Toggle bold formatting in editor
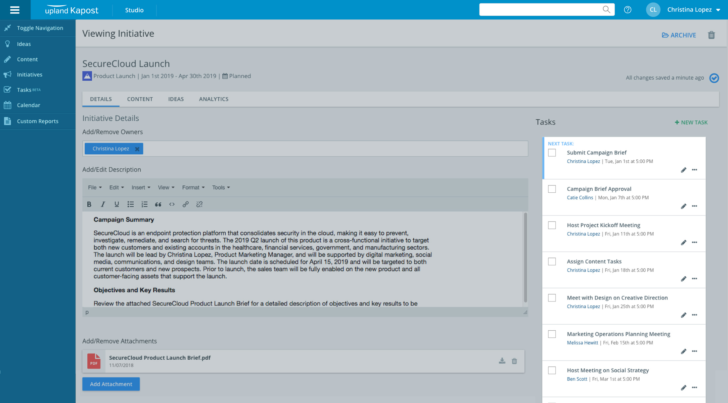 [89, 204]
